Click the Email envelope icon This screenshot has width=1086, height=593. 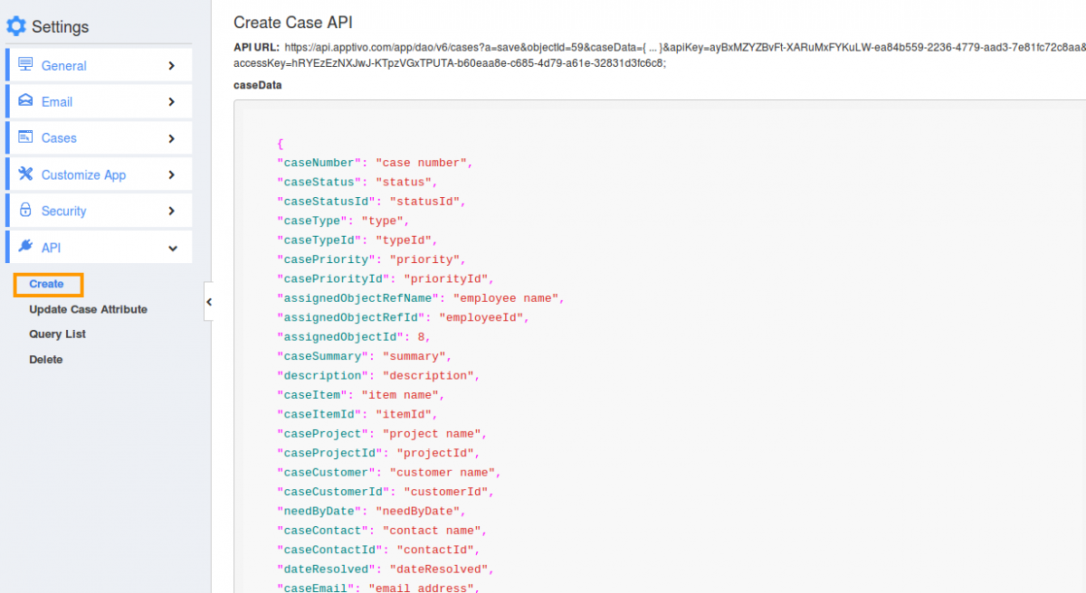coord(25,101)
